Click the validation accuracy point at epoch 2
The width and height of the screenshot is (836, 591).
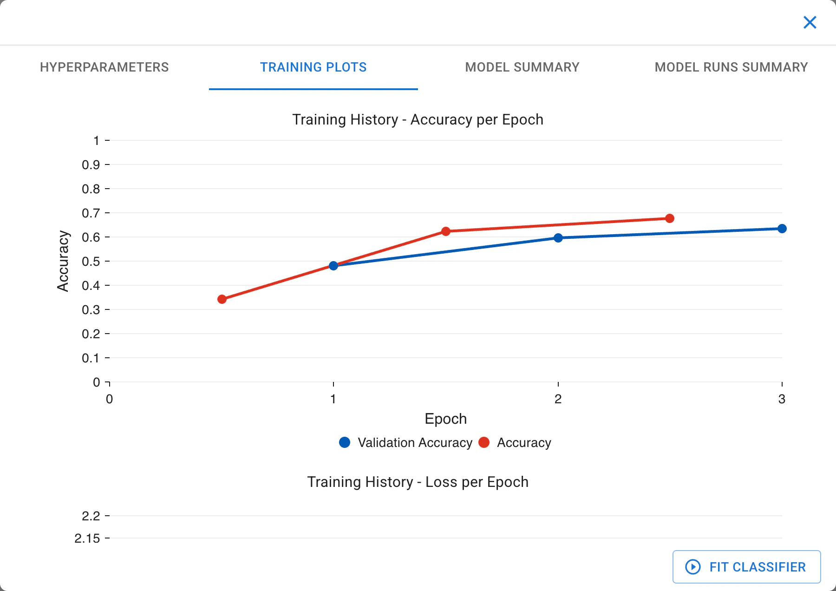click(558, 238)
